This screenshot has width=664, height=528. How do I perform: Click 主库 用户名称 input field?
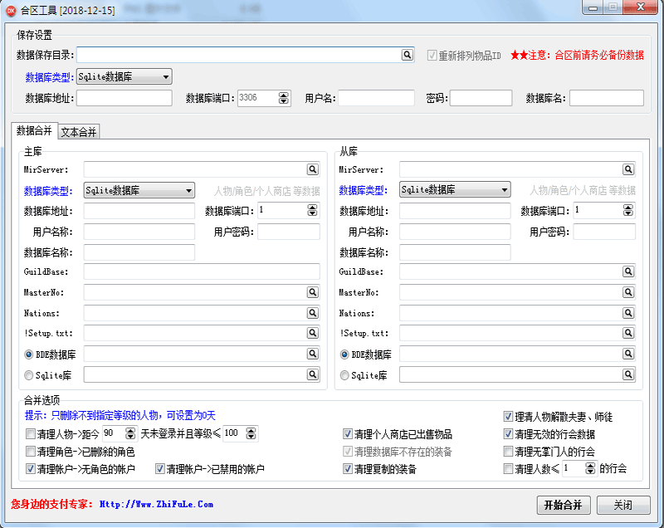point(139,232)
